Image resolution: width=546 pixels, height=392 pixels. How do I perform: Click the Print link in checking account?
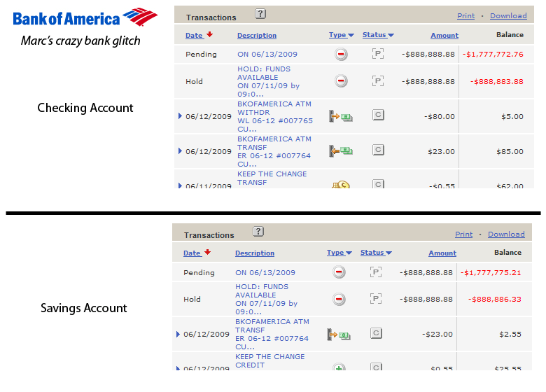pos(465,15)
